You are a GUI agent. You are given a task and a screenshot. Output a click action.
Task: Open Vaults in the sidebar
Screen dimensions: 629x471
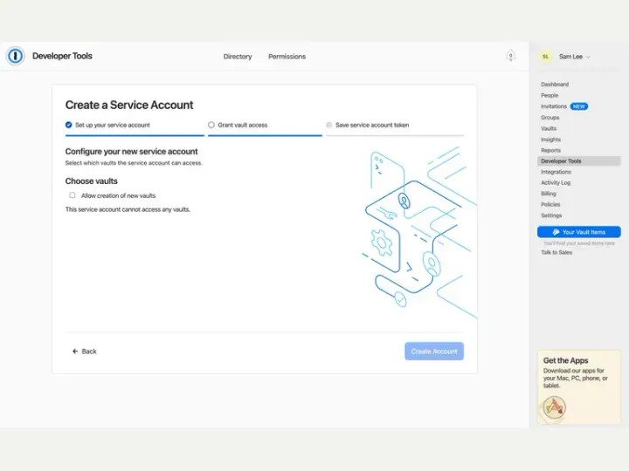(x=549, y=128)
